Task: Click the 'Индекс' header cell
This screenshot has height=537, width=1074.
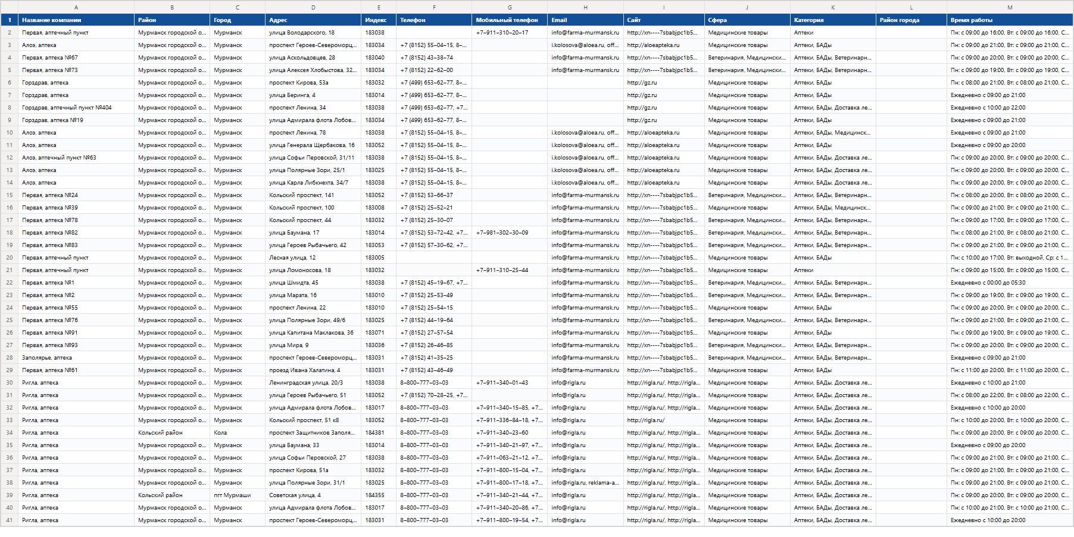Action: coord(379,20)
